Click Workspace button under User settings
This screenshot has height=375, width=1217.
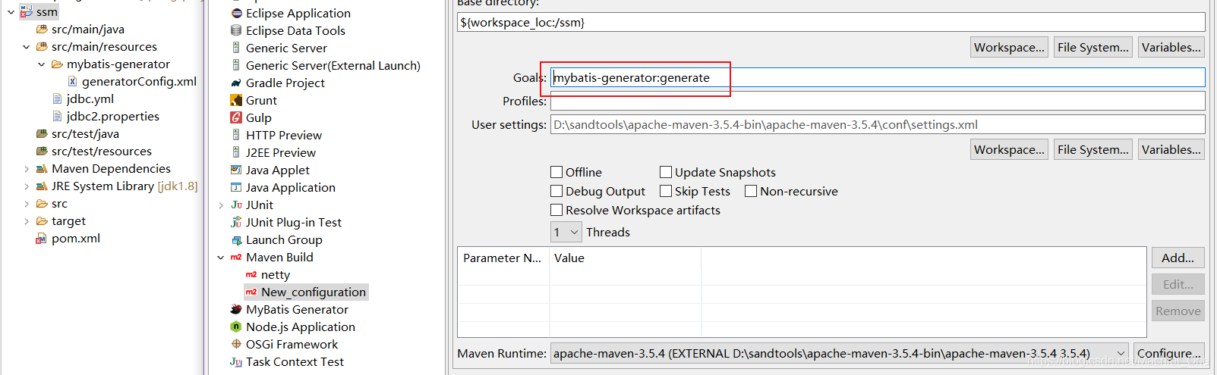coord(1010,149)
